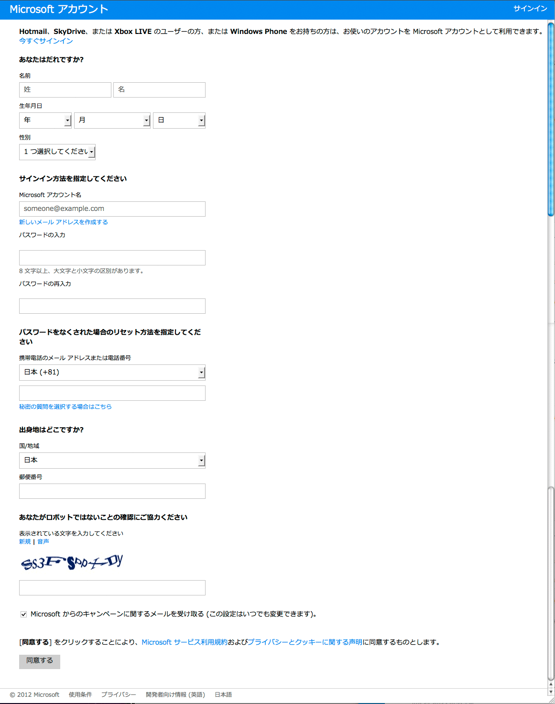Open the 日本語 language footer item
This screenshot has height=704, width=555.
223,694
